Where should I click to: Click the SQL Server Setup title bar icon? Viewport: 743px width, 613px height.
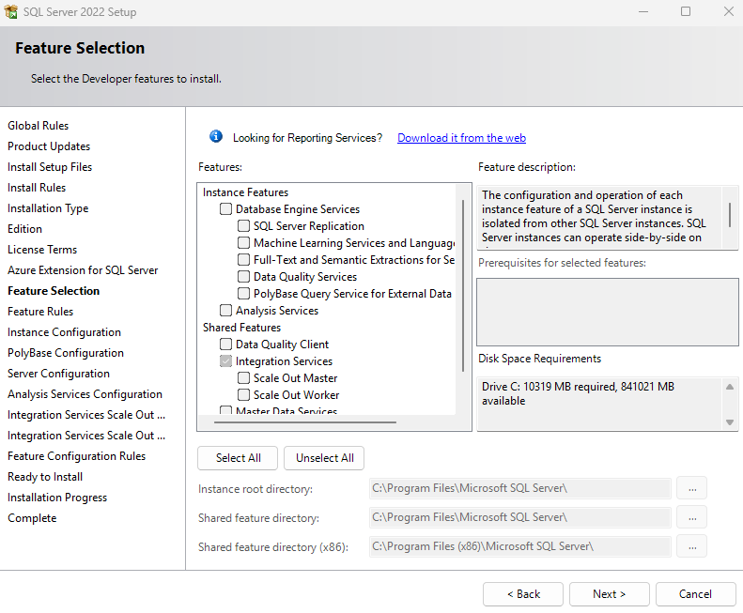click(11, 11)
